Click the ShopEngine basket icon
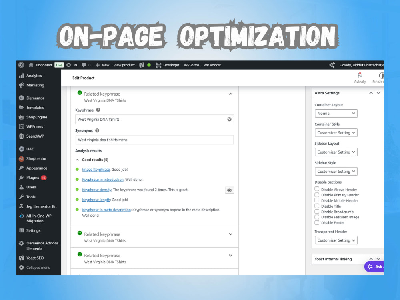The width and height of the screenshot is (400, 300). coord(22,117)
